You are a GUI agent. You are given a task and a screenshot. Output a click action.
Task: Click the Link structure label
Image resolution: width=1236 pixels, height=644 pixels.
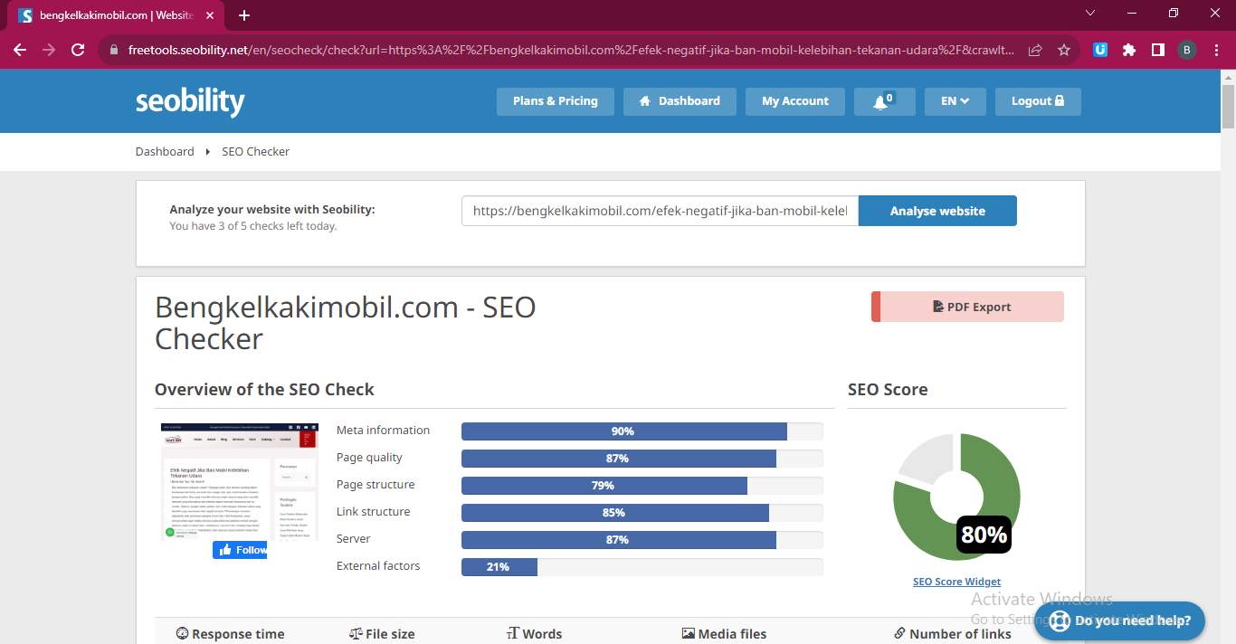(x=373, y=512)
